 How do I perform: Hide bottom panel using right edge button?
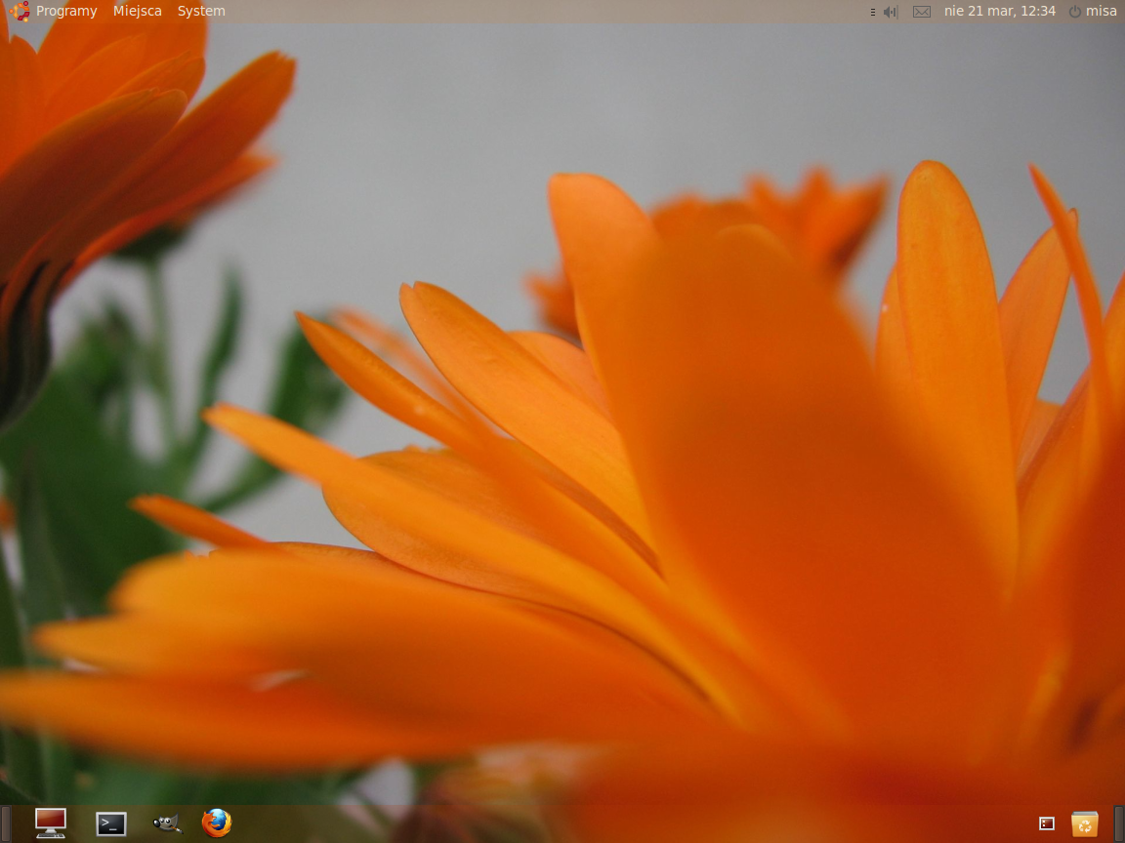[x=1119, y=823]
